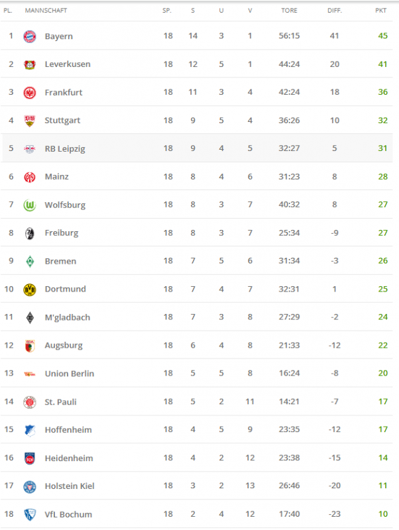Click the Frankfurt eagle crest icon
399x530 pixels.
click(x=30, y=92)
